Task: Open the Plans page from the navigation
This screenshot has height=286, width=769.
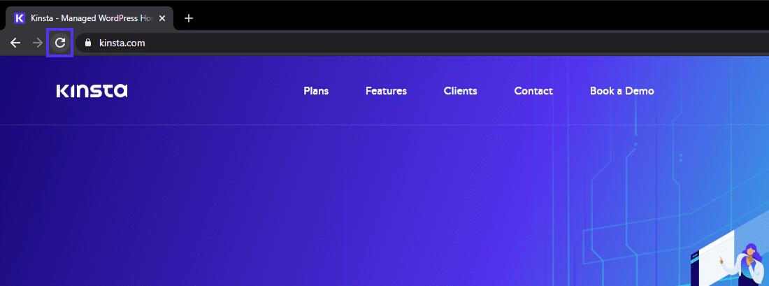Action: tap(316, 91)
